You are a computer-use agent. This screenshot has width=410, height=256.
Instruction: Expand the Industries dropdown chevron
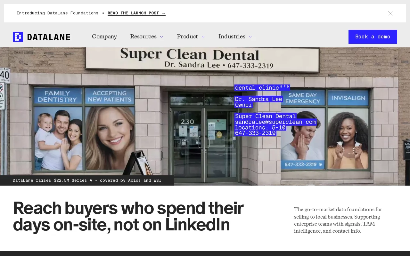tap(250, 37)
